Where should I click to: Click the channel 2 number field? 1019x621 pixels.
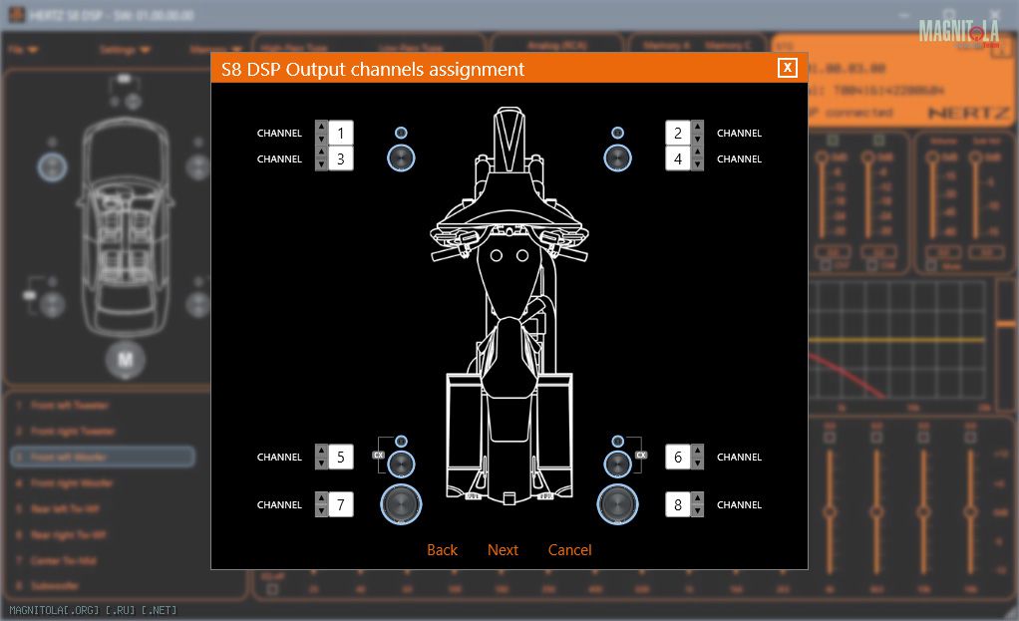click(678, 133)
